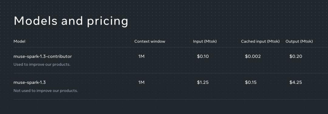Click the muse-spark-1.3 table row
The height and width of the screenshot is (114, 328).
[171, 86]
